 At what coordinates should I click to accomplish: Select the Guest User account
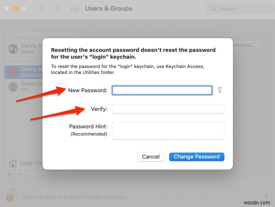pyautogui.click(x=25, y=86)
